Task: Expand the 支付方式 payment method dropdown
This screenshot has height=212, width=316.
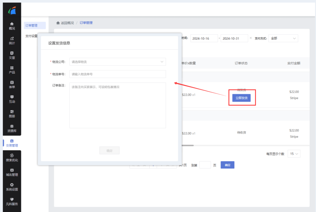Action: (x=283, y=38)
